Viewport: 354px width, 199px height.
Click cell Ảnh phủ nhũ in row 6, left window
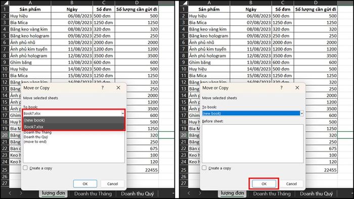(30, 42)
